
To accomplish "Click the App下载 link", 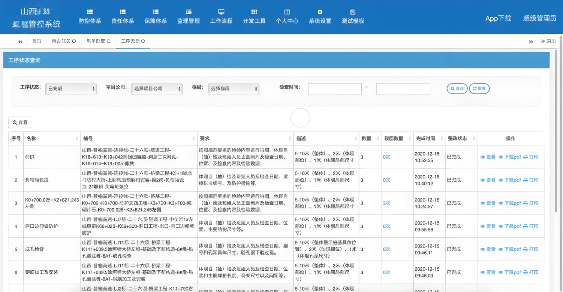I will 498,18.
